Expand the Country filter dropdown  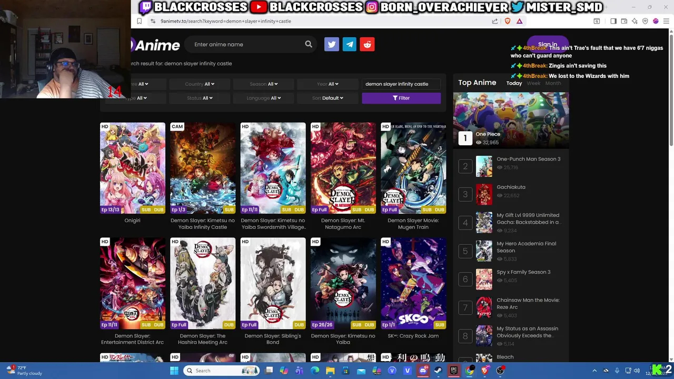pos(200,84)
